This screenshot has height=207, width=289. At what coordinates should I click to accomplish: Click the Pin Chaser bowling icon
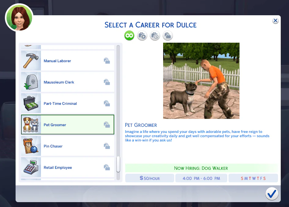tap(31, 146)
